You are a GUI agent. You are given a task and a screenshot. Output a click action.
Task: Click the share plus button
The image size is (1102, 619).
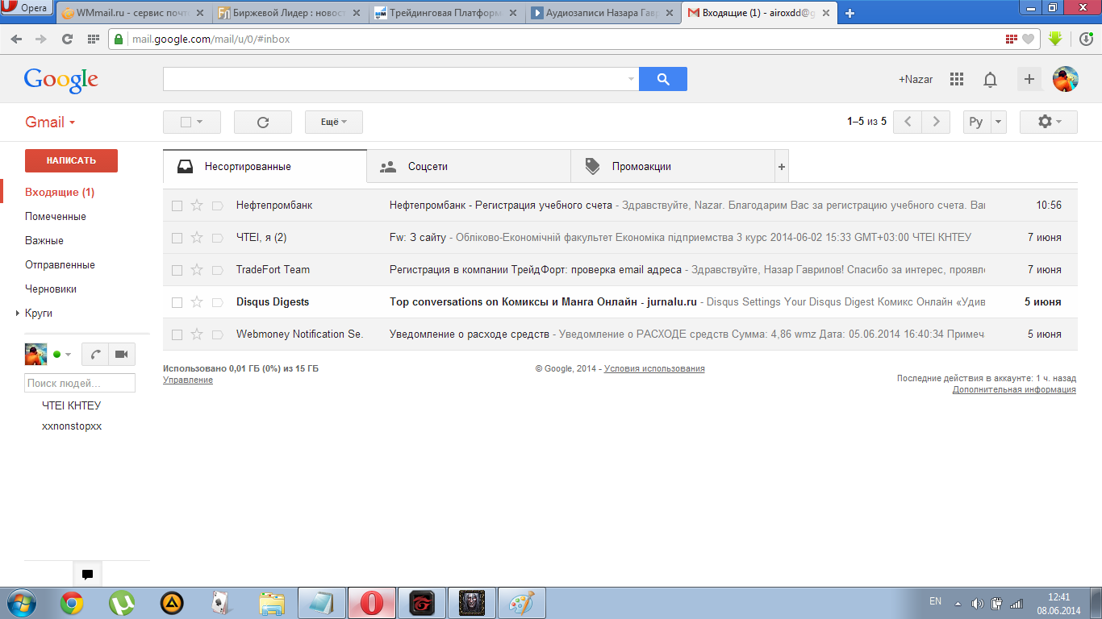click(1029, 79)
